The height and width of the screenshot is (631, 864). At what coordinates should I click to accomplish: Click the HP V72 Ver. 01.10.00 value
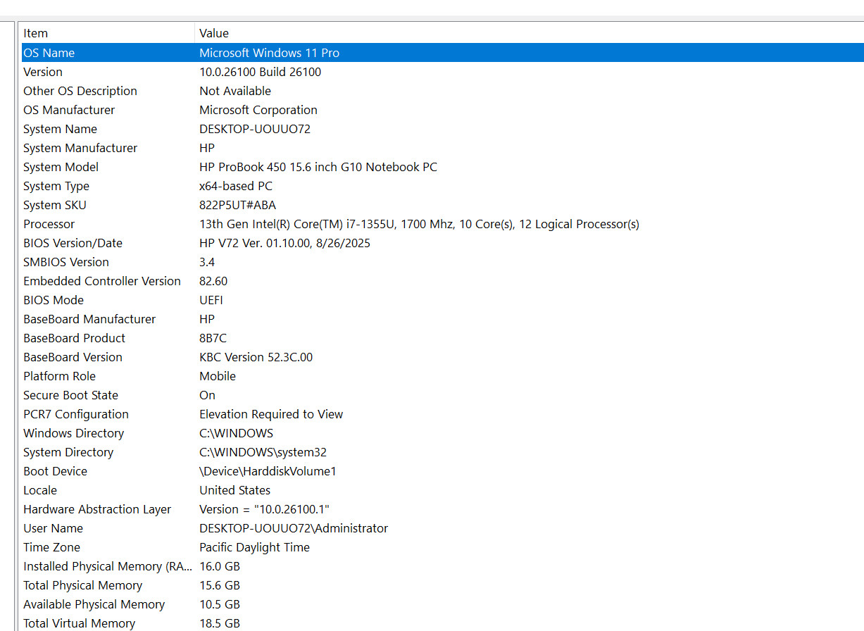click(x=284, y=243)
